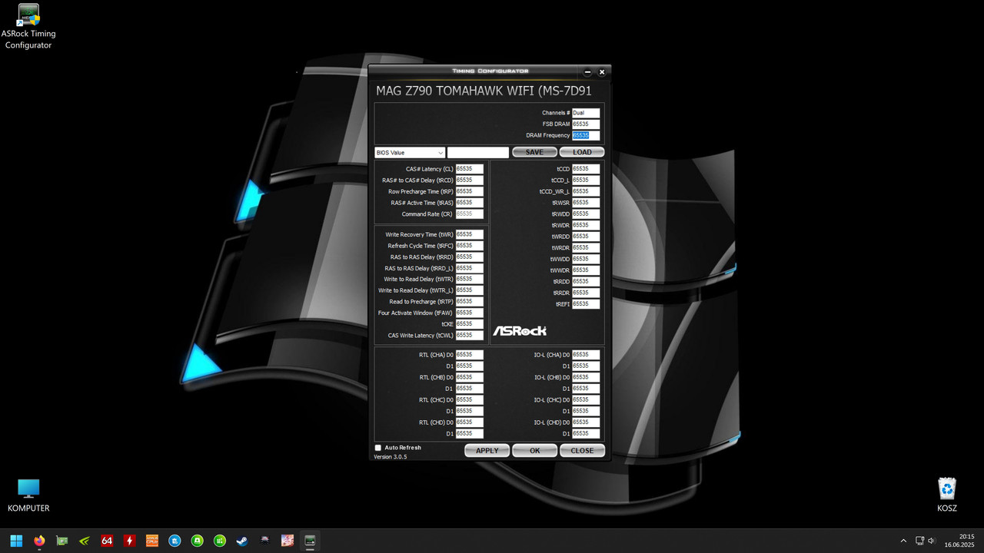
Task: Click the tREFI value field
Action: 586,304
